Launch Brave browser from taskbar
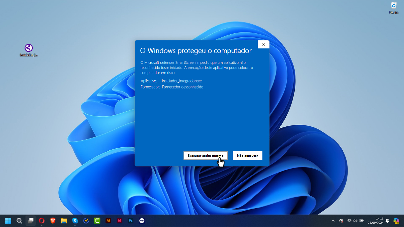The height and width of the screenshot is (227, 404). tap(53, 221)
